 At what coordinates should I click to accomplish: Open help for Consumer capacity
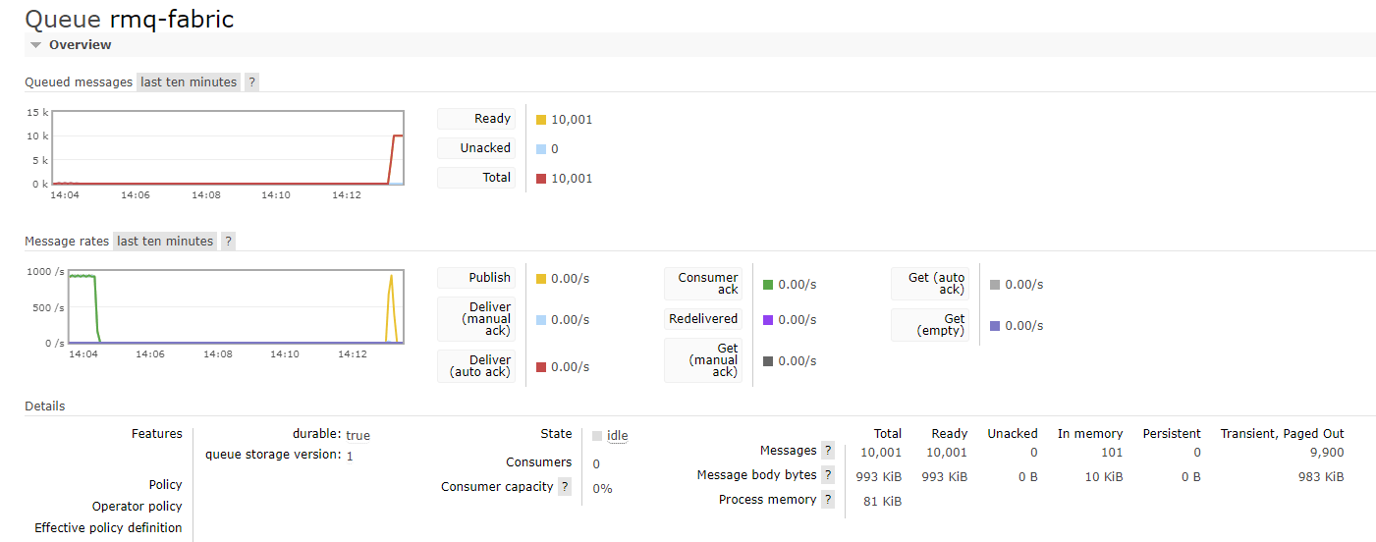click(565, 487)
